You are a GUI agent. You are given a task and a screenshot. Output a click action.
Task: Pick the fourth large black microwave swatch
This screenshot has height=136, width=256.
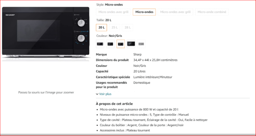coord(131,44)
